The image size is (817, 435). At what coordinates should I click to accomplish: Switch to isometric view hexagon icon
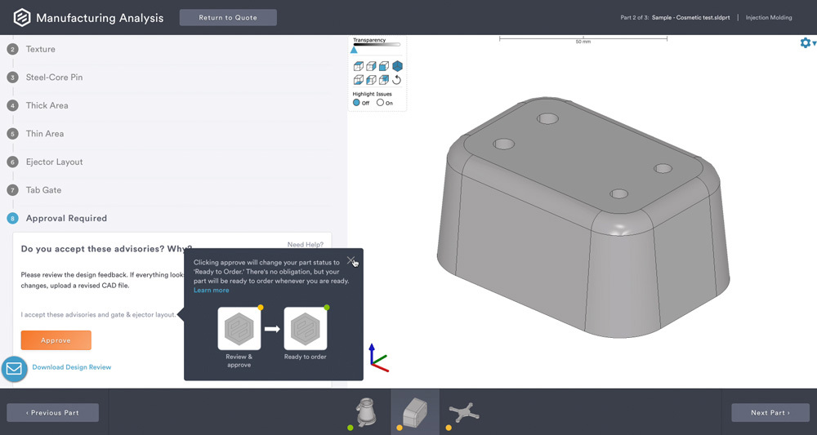(397, 66)
